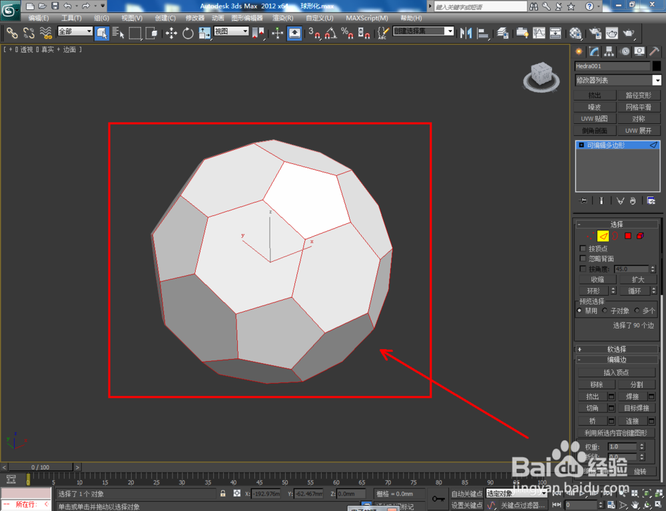Toggle Percent Snap icon
Viewport: 666px width, 511px height.
point(348,33)
